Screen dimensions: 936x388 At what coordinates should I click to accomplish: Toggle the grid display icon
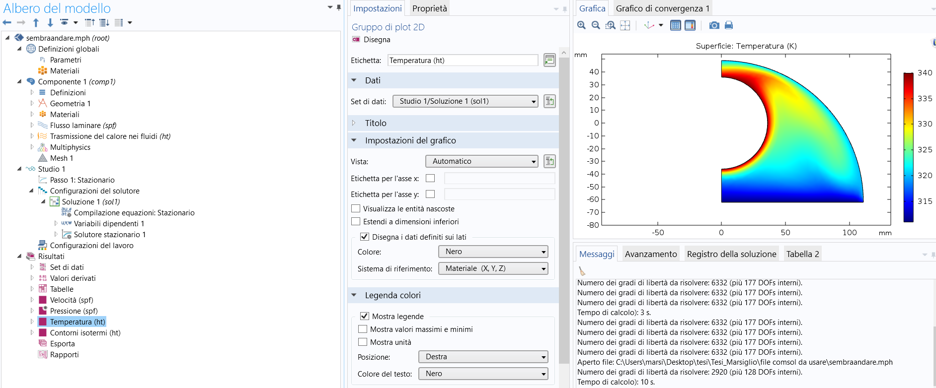click(676, 25)
